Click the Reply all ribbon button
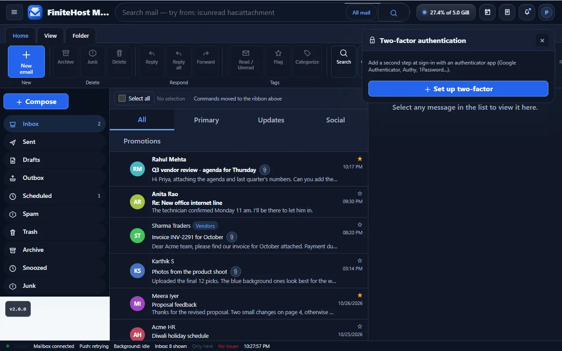This screenshot has height=351, width=562. click(179, 61)
